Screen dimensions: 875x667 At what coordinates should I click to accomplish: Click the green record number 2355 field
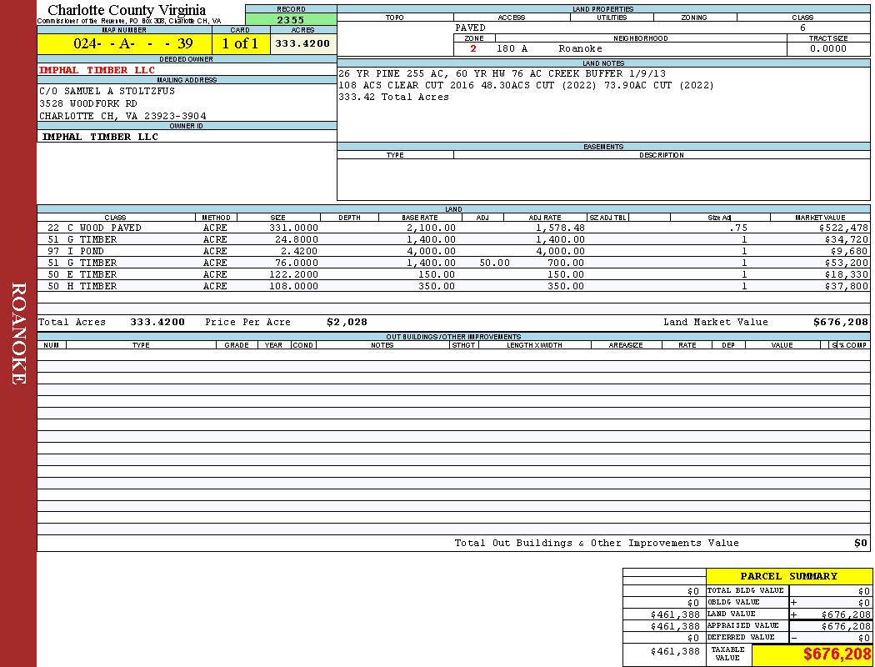click(291, 20)
